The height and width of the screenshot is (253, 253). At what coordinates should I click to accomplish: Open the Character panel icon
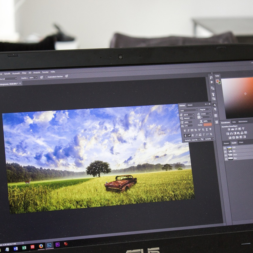point(214,105)
